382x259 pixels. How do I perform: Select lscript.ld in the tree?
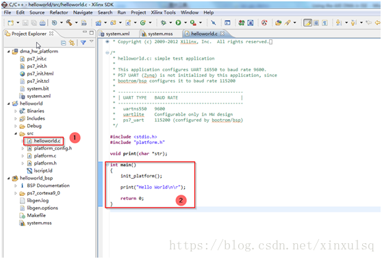coord(43,171)
